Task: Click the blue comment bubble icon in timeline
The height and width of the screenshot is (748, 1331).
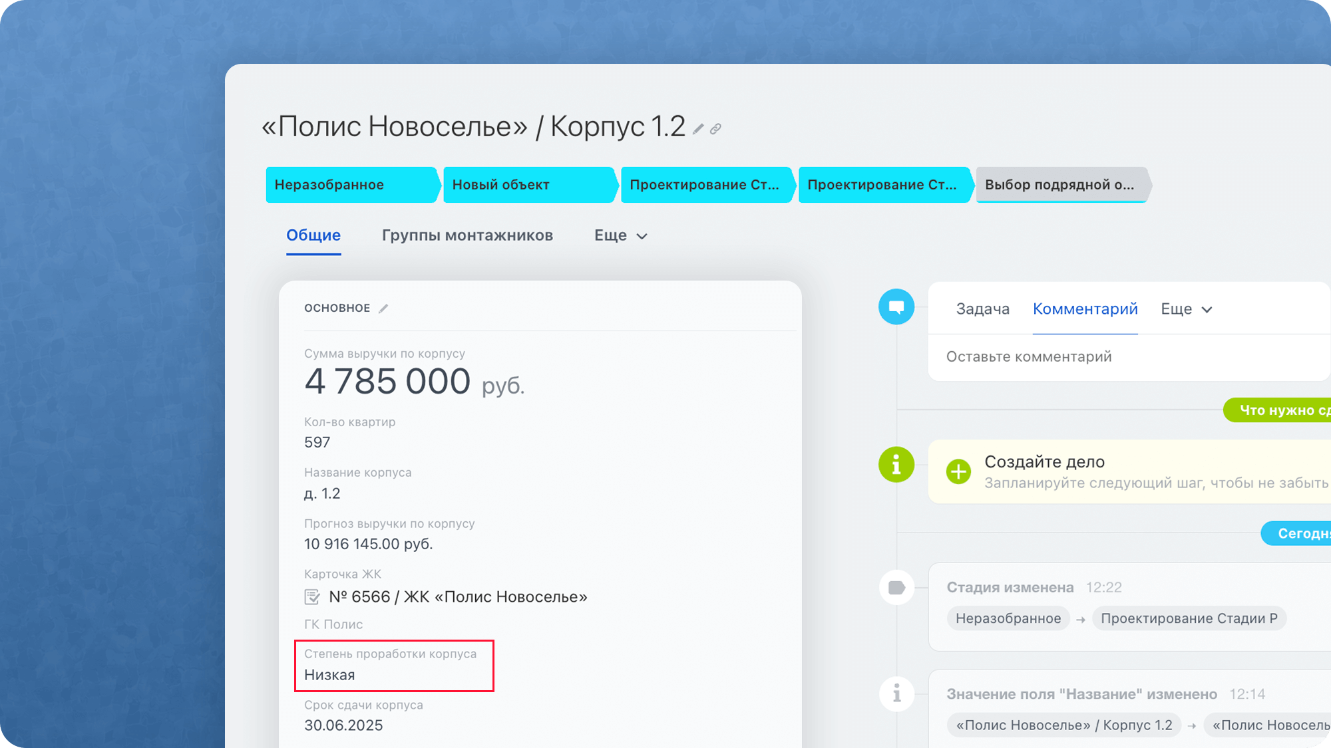Action: click(x=896, y=307)
